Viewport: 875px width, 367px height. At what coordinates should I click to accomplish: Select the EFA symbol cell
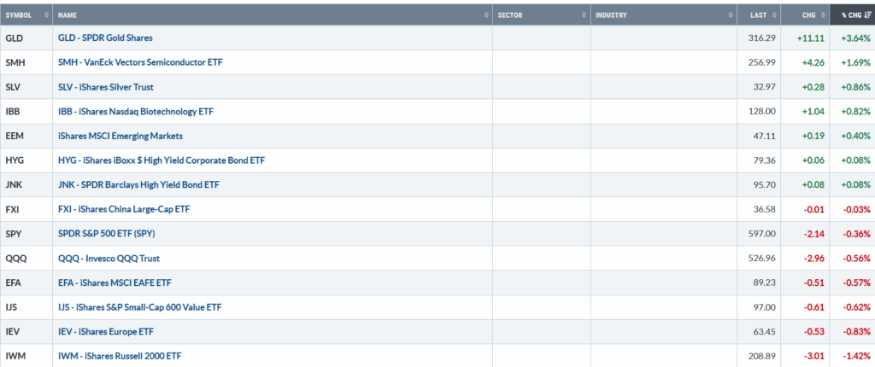pos(26,283)
